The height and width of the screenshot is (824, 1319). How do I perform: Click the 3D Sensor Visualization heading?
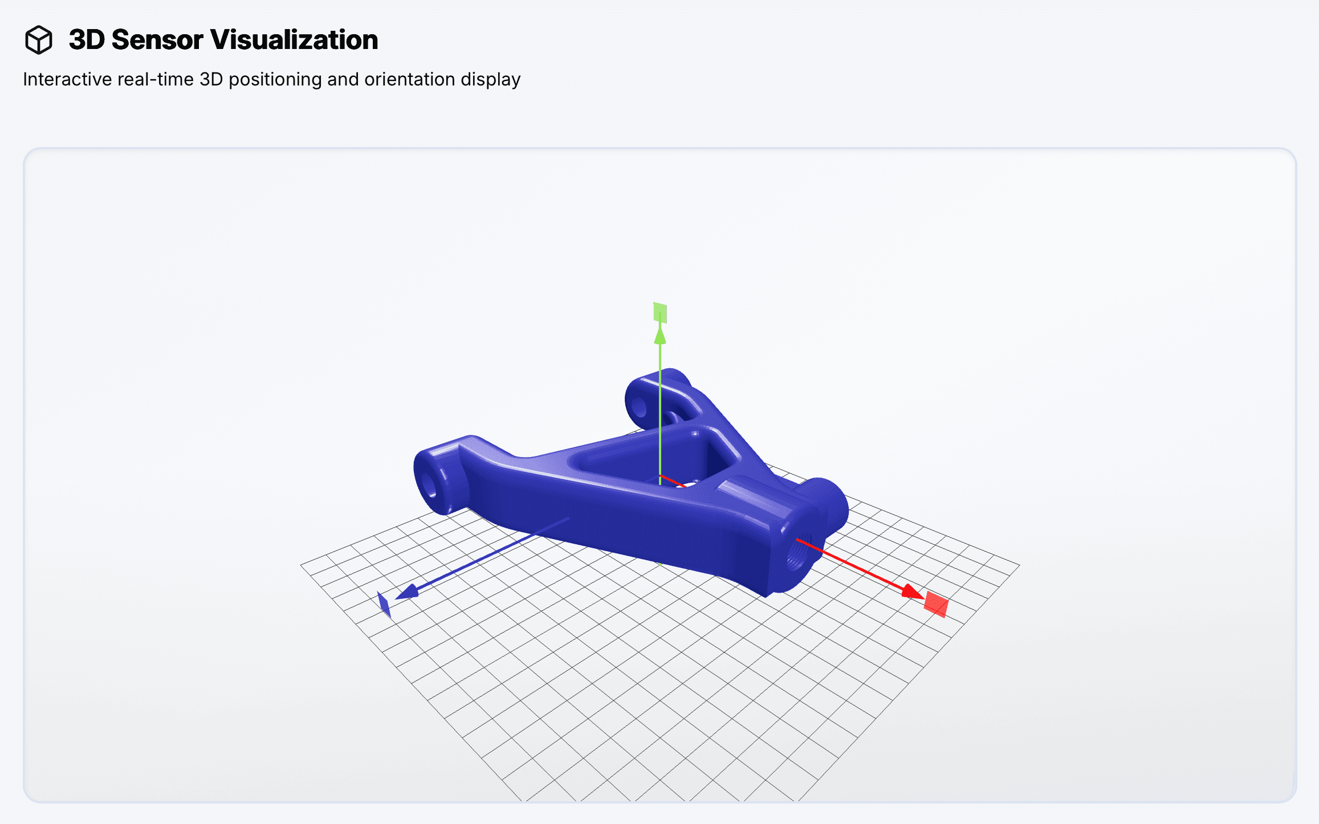click(223, 40)
